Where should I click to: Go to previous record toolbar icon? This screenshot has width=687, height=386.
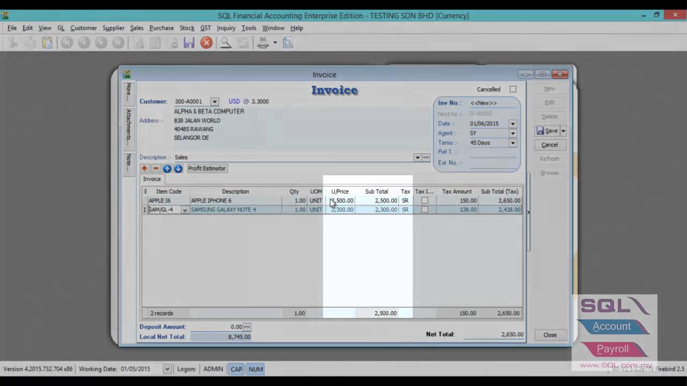[x=84, y=43]
